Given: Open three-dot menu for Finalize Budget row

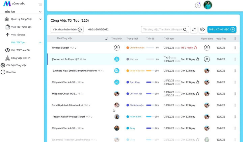Looking at the screenshot, I should pyautogui.click(x=235, y=48).
